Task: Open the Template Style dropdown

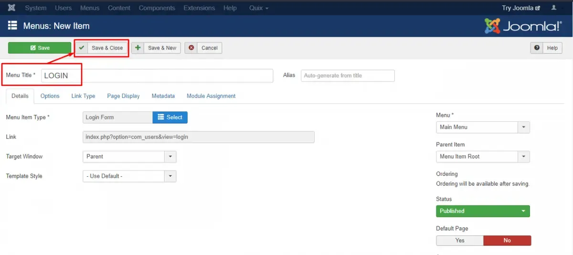Action: point(129,176)
